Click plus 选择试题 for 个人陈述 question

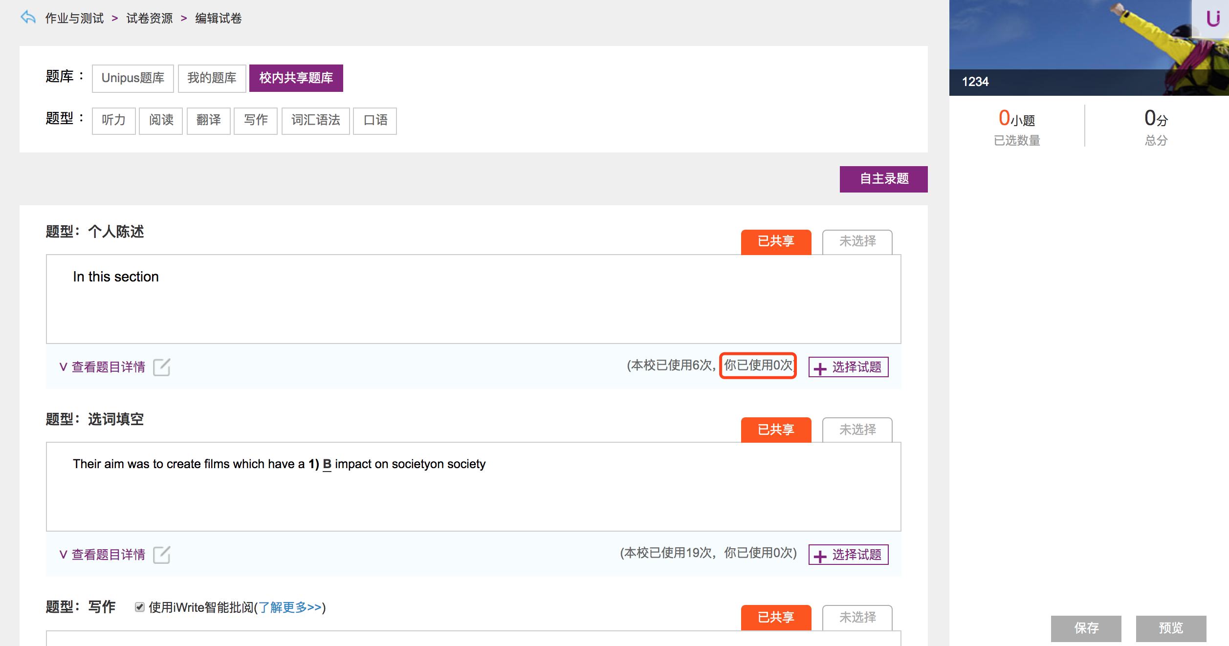(x=848, y=367)
